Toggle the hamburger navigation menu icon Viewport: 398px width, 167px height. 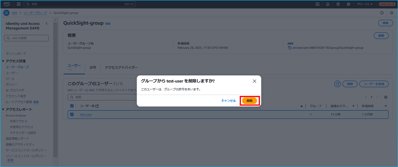click(x=6, y=13)
